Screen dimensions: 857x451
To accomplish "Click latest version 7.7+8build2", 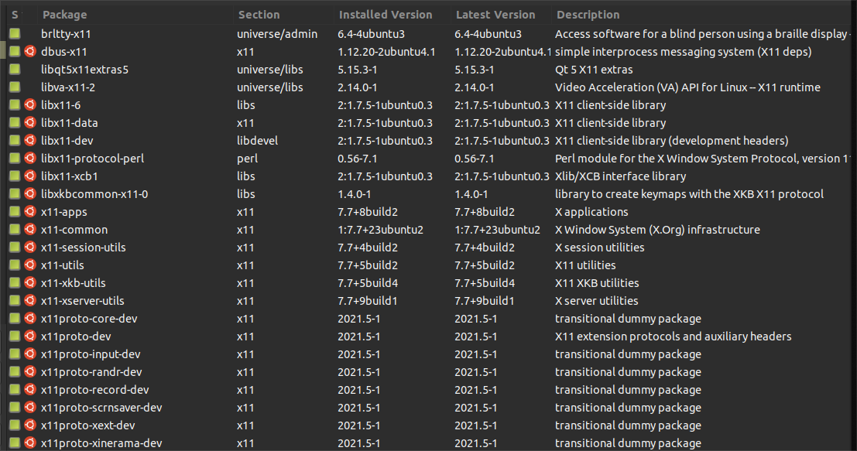I will 485,212.
